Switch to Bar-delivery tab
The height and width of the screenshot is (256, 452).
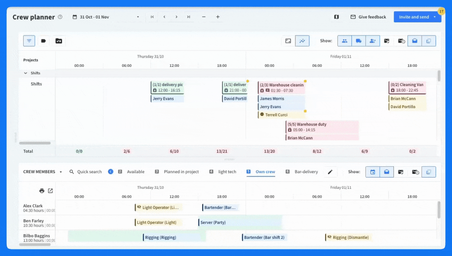302,172
